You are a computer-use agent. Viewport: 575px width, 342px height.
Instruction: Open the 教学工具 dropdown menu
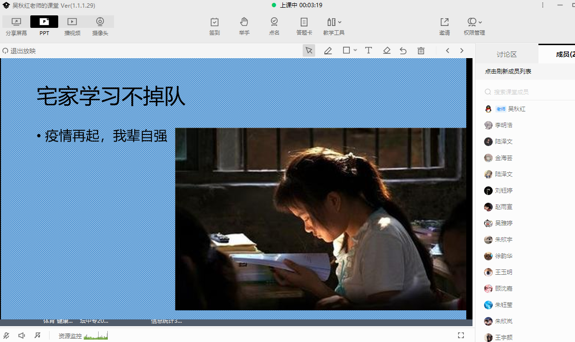pos(334,26)
